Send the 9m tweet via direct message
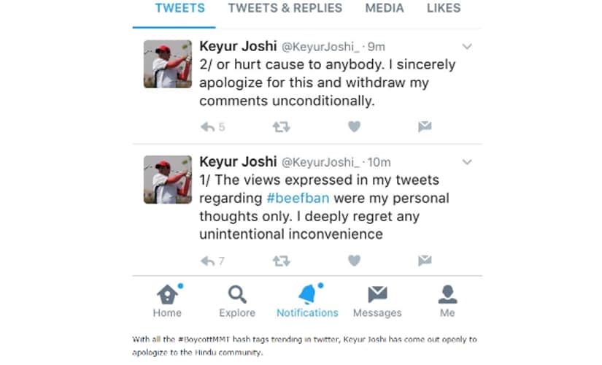602x365 pixels. (x=425, y=126)
